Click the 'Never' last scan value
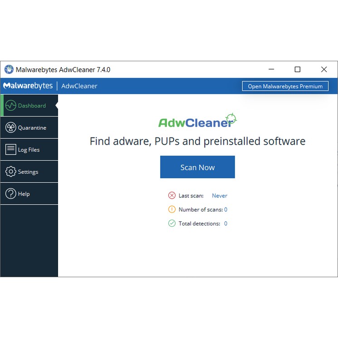Image resolution: width=338 pixels, height=338 pixels. (220, 196)
